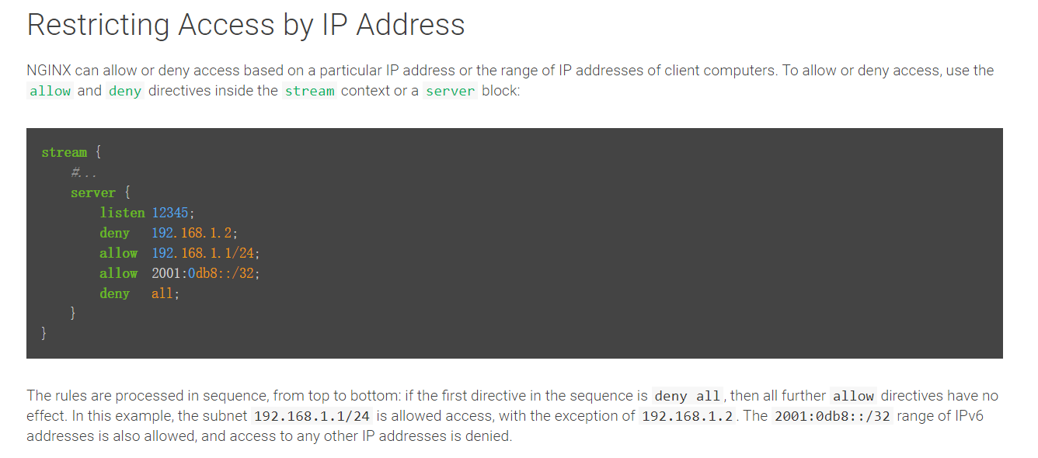The height and width of the screenshot is (458, 1038).
Task: Open the 'stream' context link
Action: coord(309,91)
